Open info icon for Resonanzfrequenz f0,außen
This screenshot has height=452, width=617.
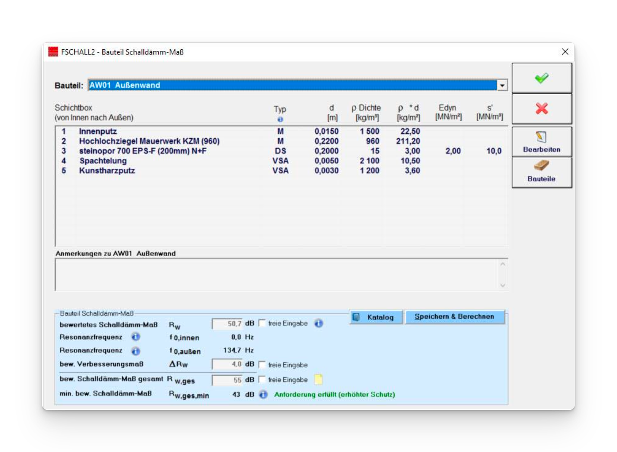[136, 351]
